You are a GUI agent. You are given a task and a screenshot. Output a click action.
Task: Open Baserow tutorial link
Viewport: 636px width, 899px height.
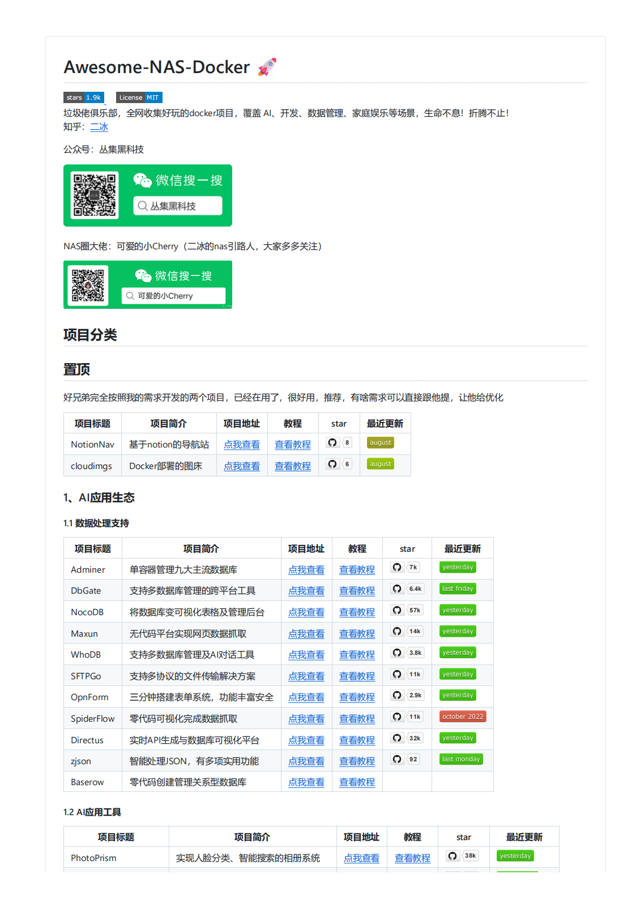pyautogui.click(x=357, y=782)
